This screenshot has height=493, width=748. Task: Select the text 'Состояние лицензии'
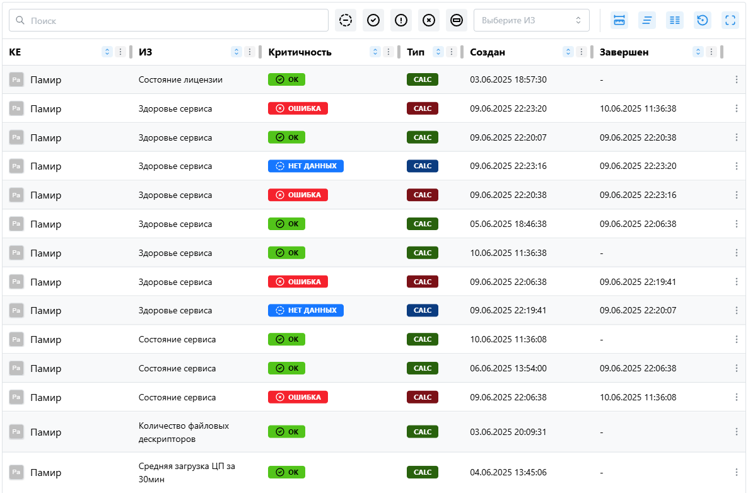click(x=180, y=79)
